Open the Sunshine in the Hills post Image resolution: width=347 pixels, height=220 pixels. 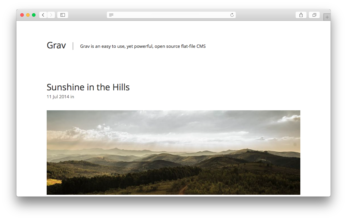tap(88, 87)
